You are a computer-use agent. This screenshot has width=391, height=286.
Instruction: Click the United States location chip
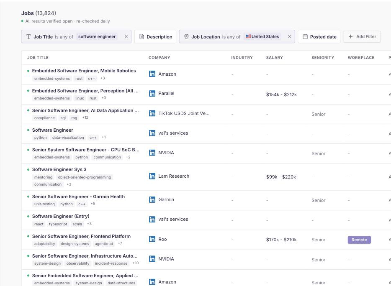click(262, 37)
